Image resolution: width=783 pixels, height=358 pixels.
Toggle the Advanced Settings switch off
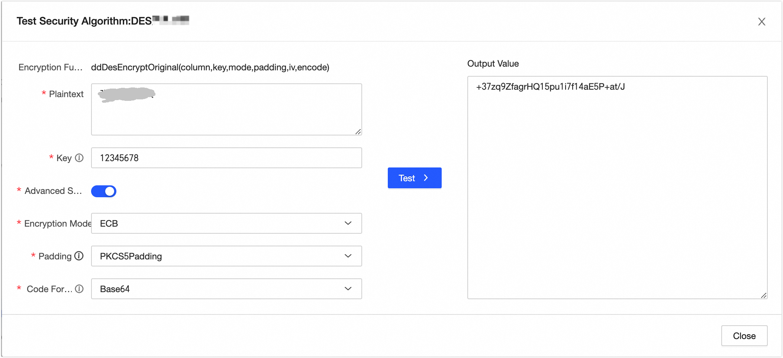tap(104, 191)
